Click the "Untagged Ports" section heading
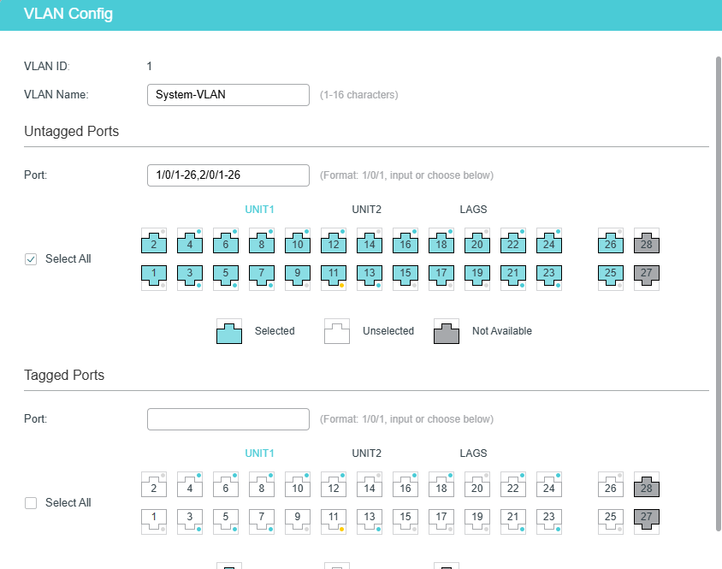 point(71,131)
